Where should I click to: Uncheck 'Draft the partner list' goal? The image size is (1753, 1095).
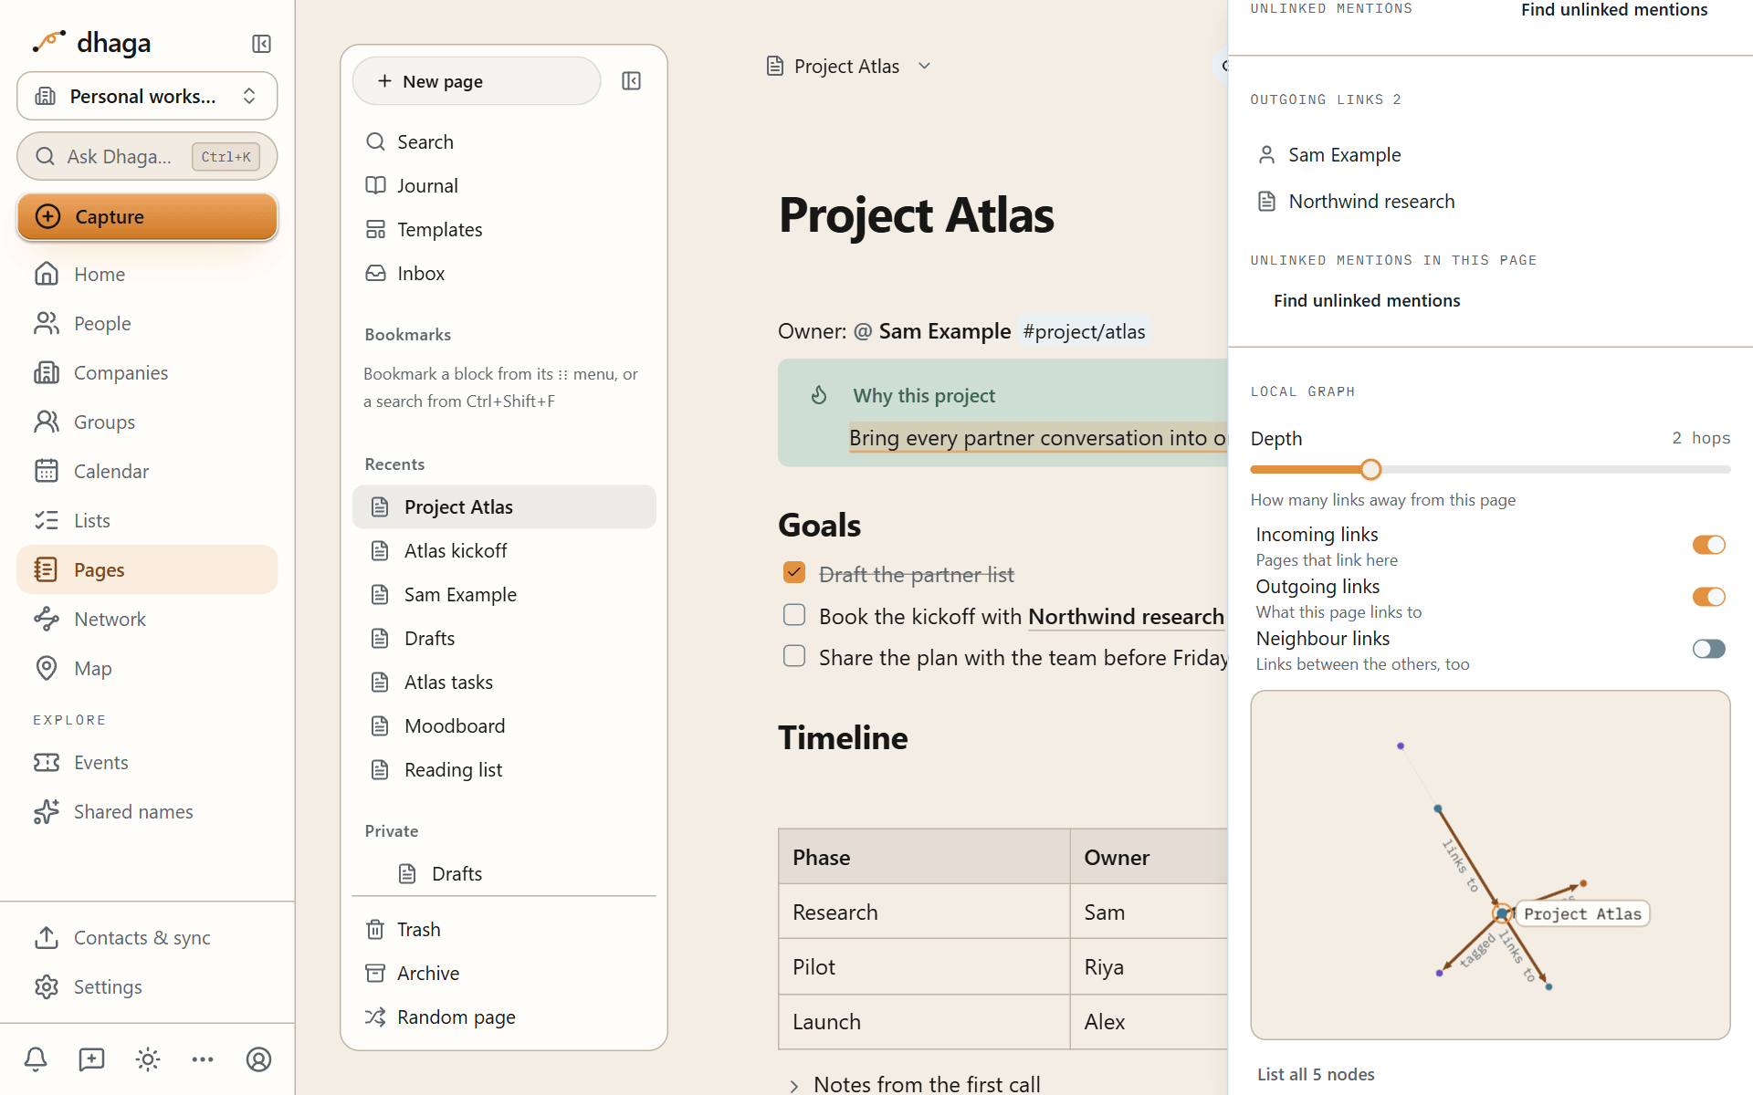pyautogui.click(x=794, y=572)
